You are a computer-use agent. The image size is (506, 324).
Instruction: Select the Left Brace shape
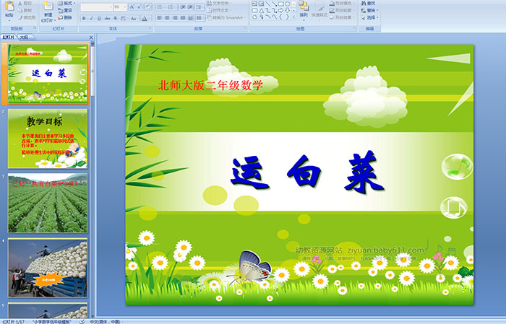pos(280,17)
